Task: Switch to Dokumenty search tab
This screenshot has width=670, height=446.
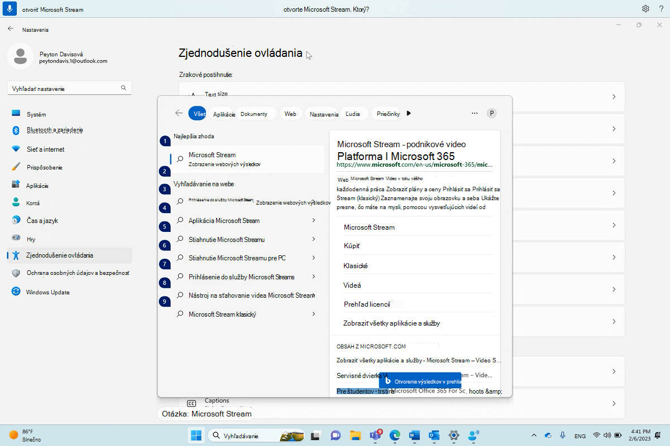Action: (x=256, y=114)
